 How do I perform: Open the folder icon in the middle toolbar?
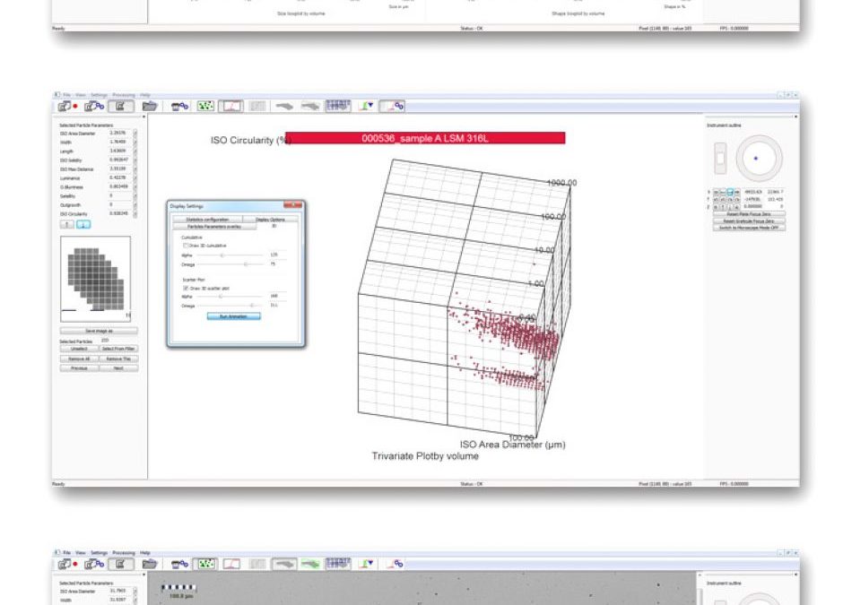(150, 107)
